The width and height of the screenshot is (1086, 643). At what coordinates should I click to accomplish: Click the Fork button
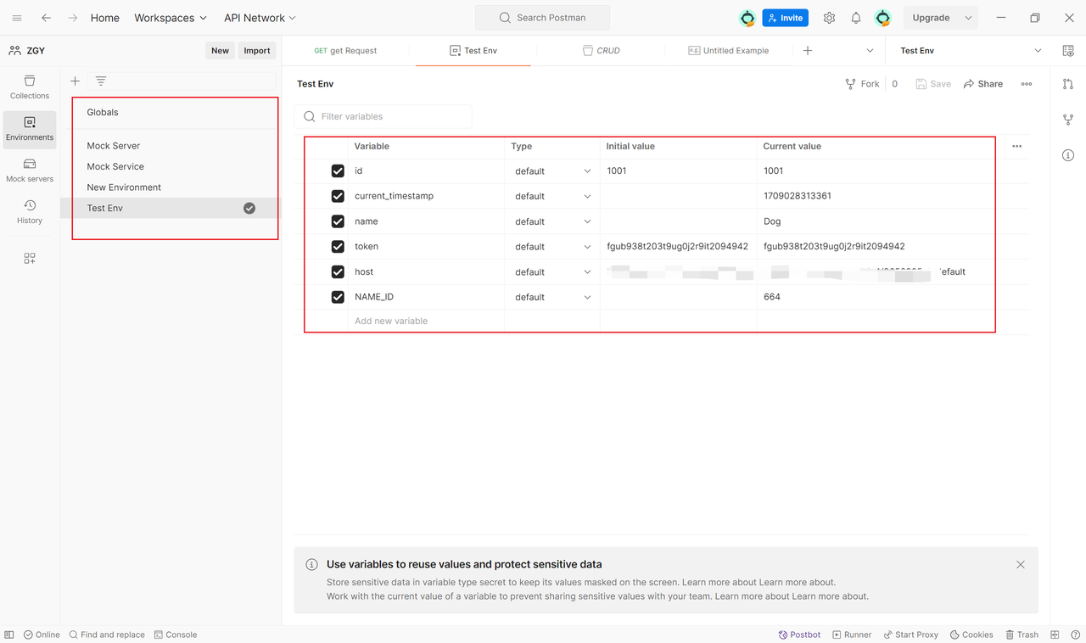point(863,84)
